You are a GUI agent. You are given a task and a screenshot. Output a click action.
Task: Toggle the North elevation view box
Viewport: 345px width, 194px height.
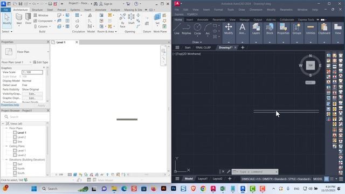(x=15, y=169)
